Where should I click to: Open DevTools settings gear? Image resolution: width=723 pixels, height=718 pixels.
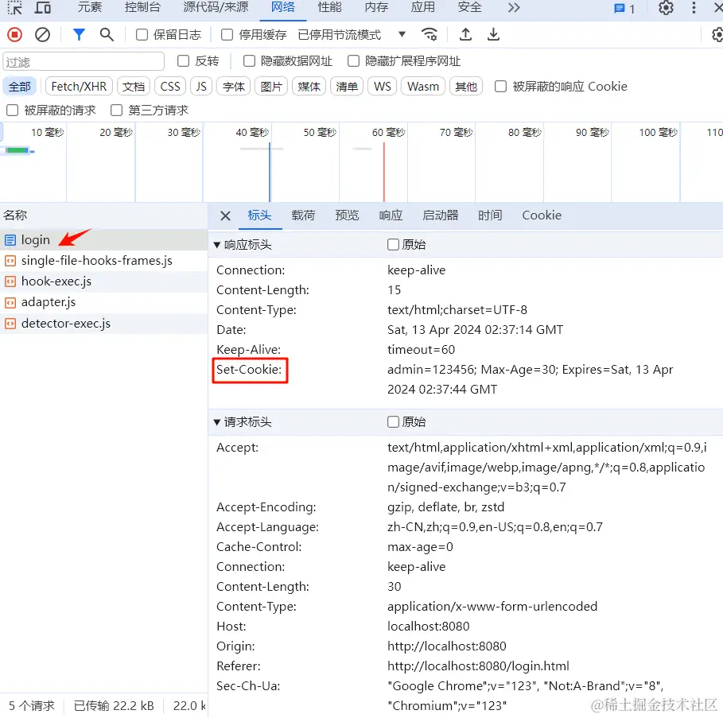pyautogui.click(x=666, y=8)
